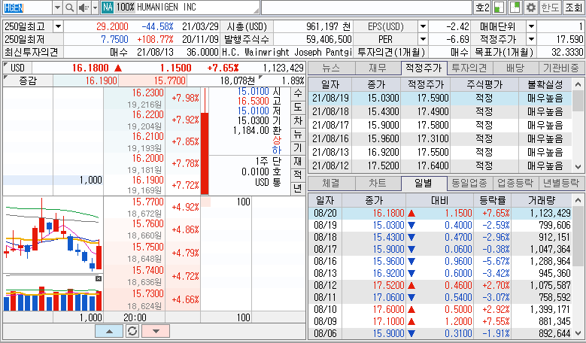
Task: Select the 배당 tab
Action: [515, 68]
